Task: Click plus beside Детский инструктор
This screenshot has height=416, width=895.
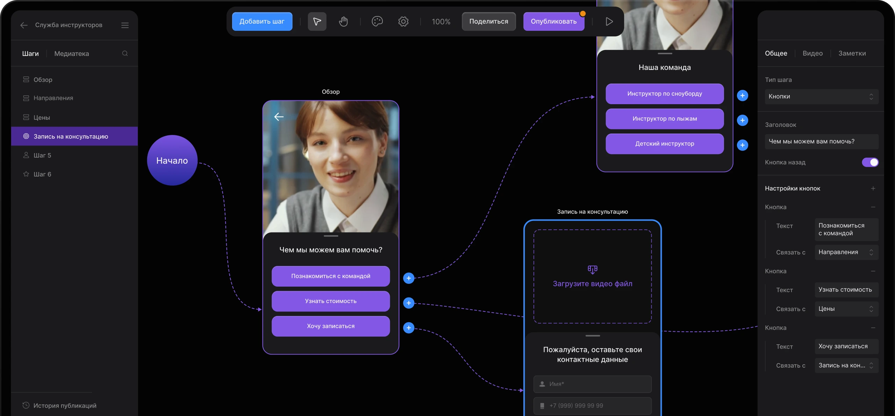Action: tap(742, 145)
